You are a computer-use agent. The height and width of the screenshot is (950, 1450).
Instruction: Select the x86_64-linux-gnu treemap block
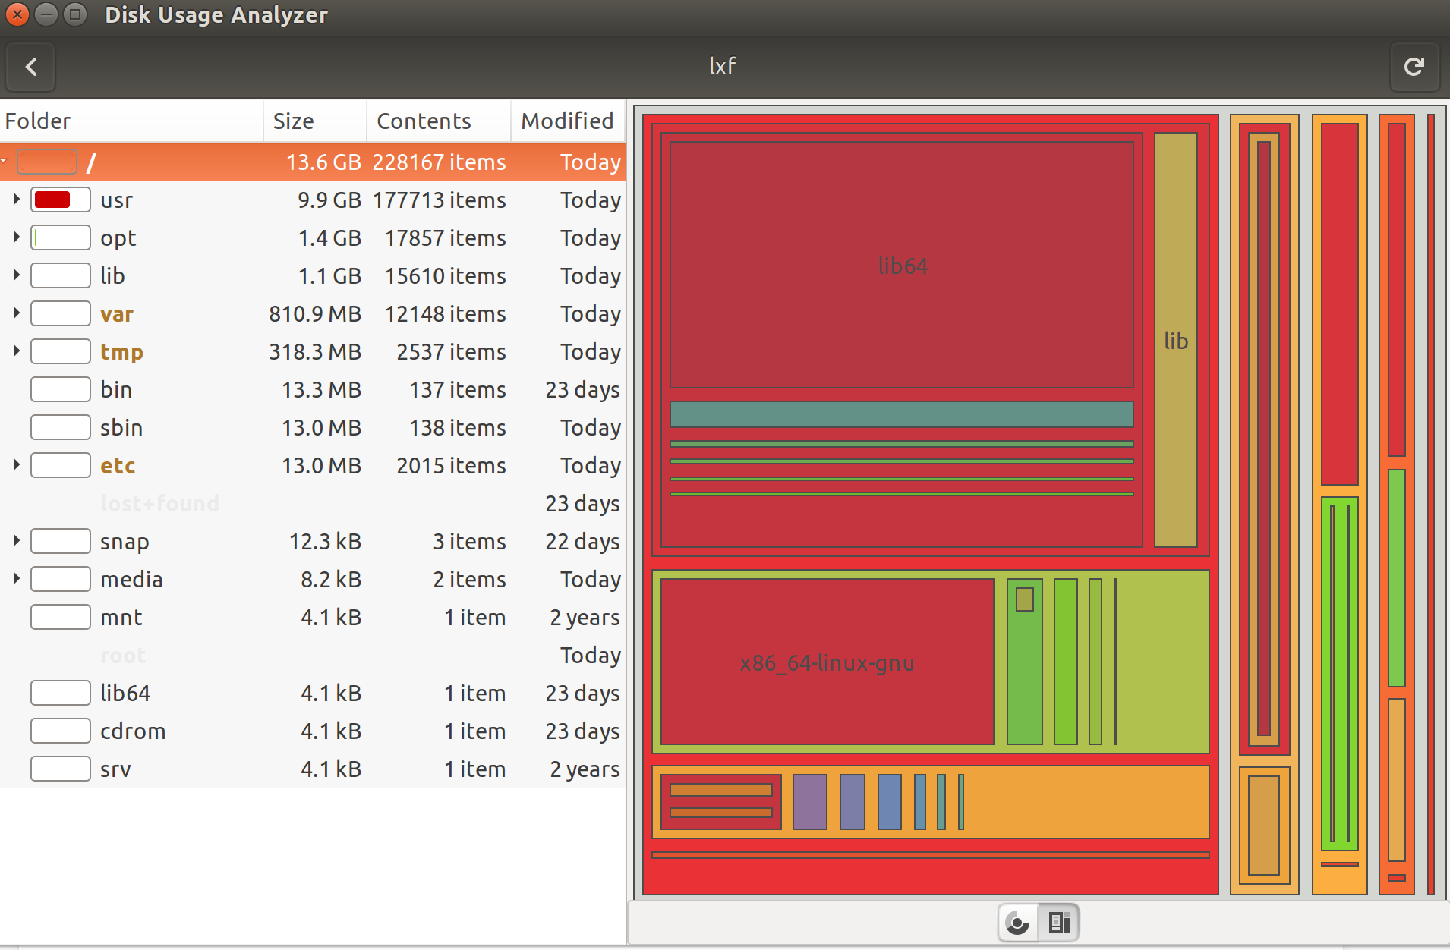click(x=827, y=662)
